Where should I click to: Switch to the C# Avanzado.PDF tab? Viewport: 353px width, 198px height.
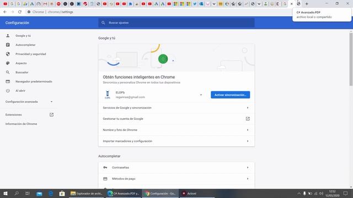coord(299,4)
